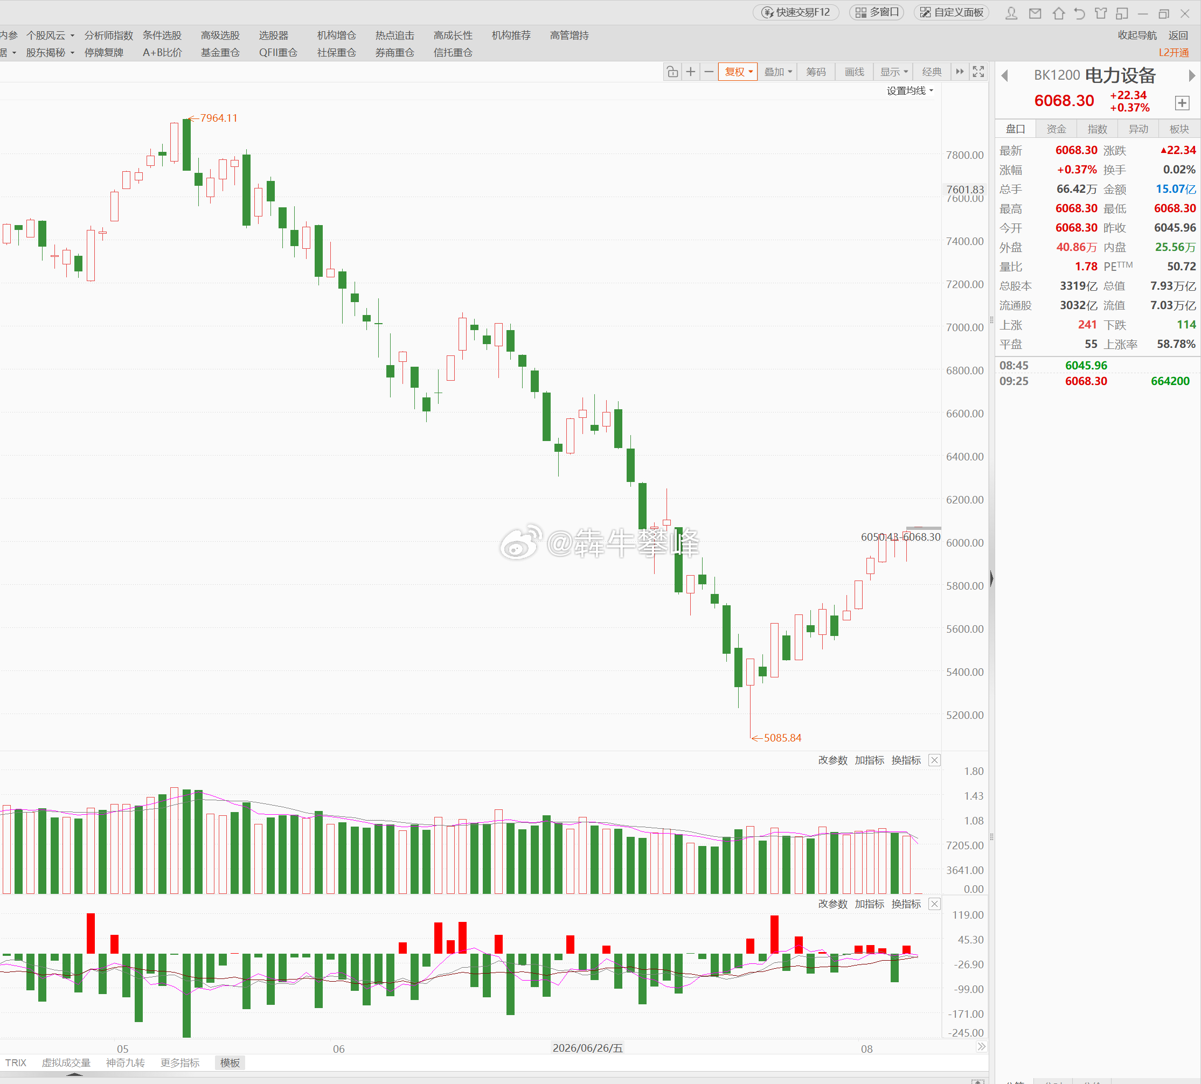
Task: Click 换指标 in the lower indicator panel
Action: coord(906,904)
